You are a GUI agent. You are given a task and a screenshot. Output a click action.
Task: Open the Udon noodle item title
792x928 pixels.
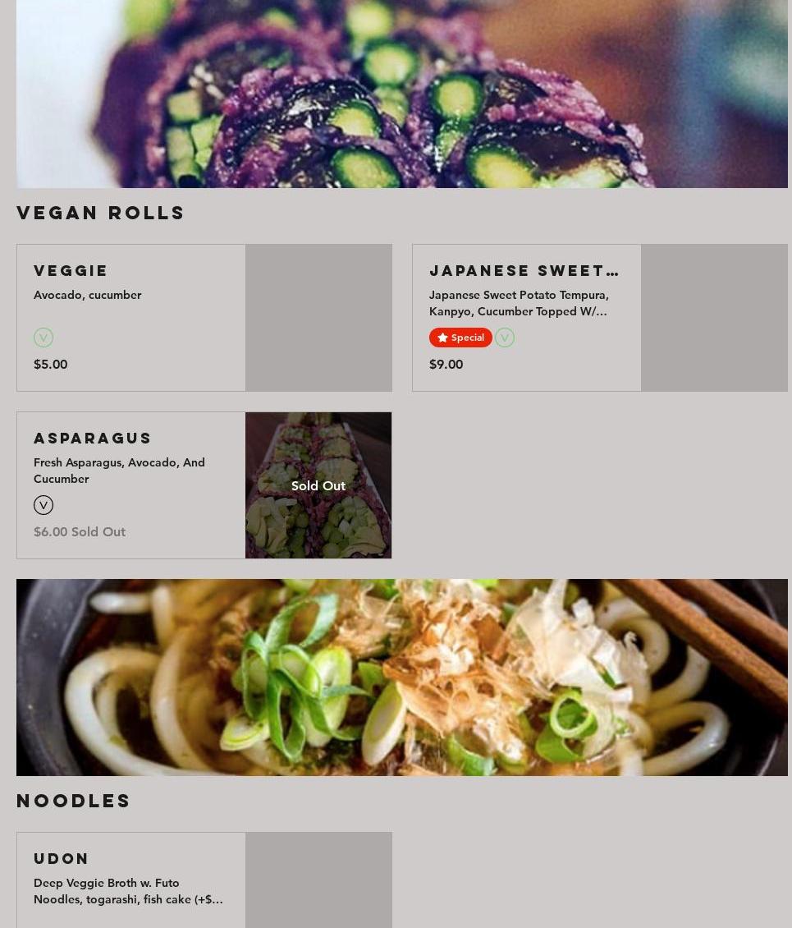[62, 858]
